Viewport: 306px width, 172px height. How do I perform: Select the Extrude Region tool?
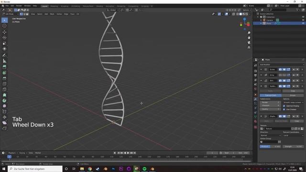[x=4, y=67]
